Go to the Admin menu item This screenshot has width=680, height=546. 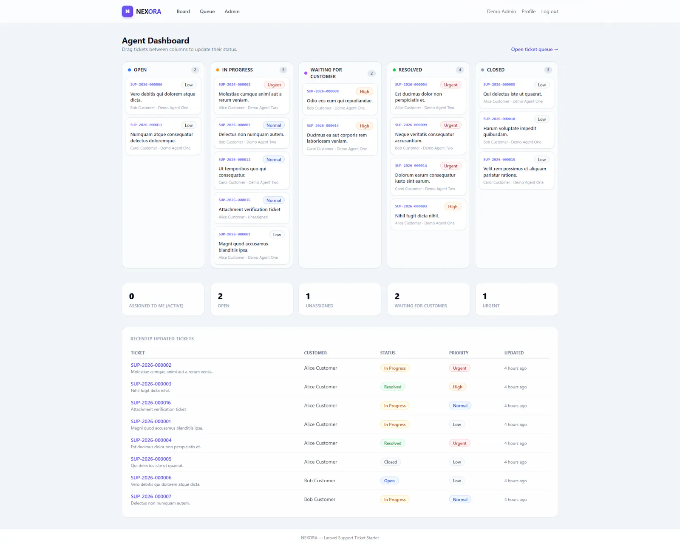click(x=232, y=11)
